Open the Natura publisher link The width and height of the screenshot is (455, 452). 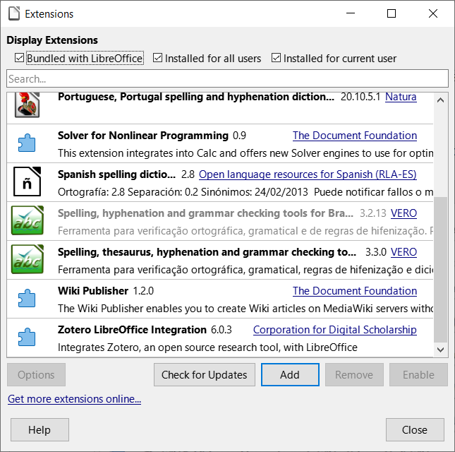[401, 97]
